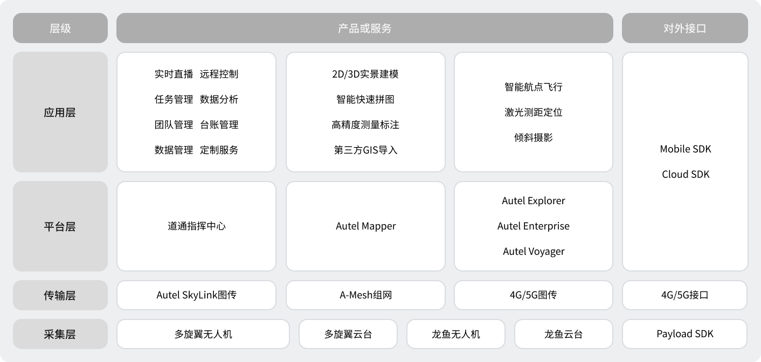This screenshot has width=761, height=362.
Task: Click the 第三方GIS导入 item
Action: [365, 150]
